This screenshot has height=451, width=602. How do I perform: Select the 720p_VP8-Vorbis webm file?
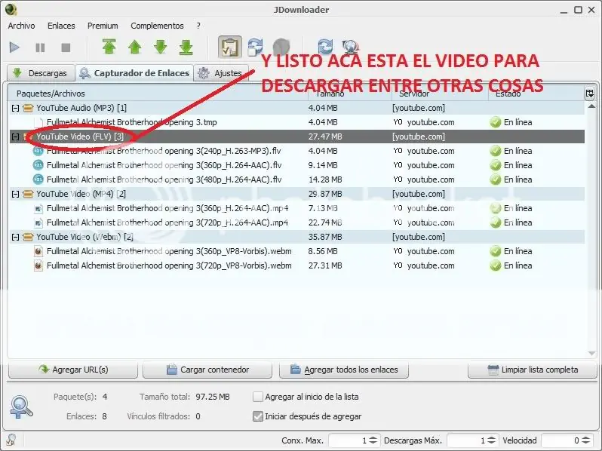pyautogui.click(x=296, y=265)
